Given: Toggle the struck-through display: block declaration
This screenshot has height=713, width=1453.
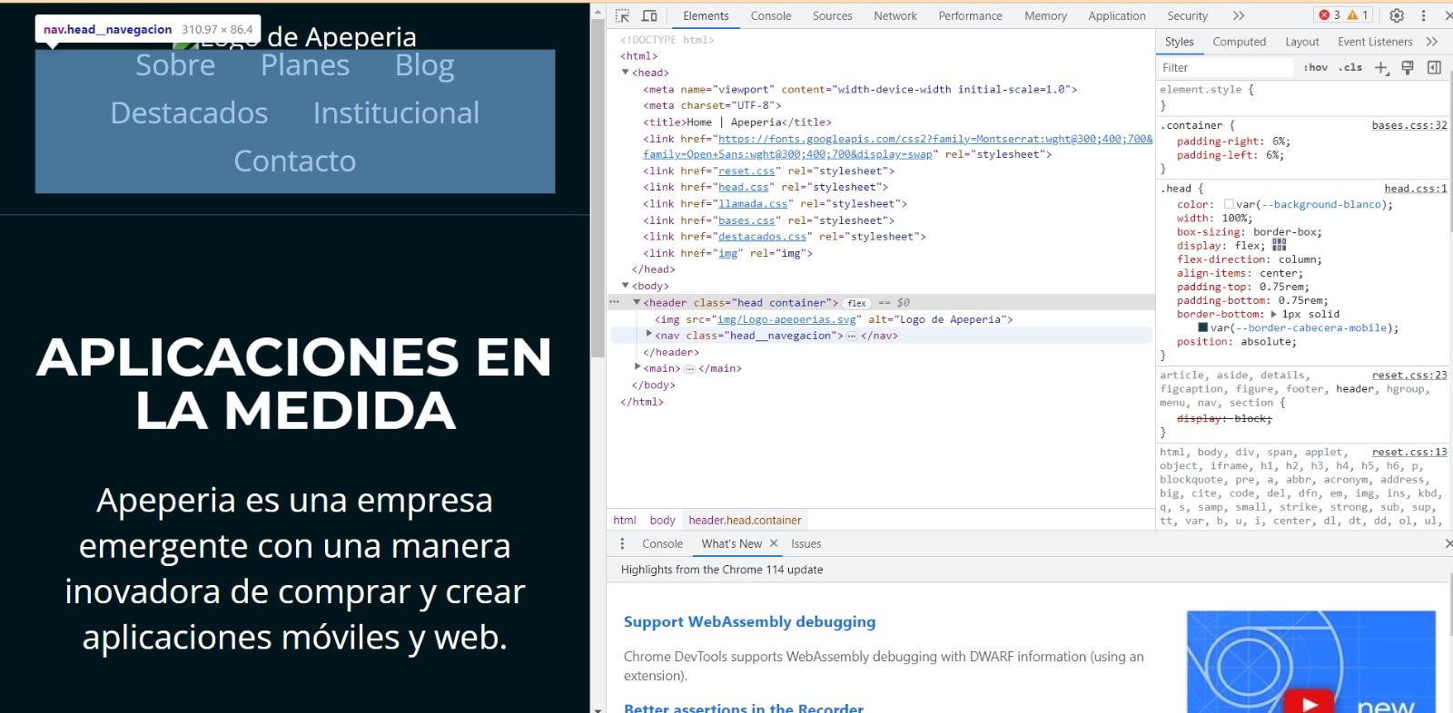Looking at the screenshot, I should point(1224,418).
